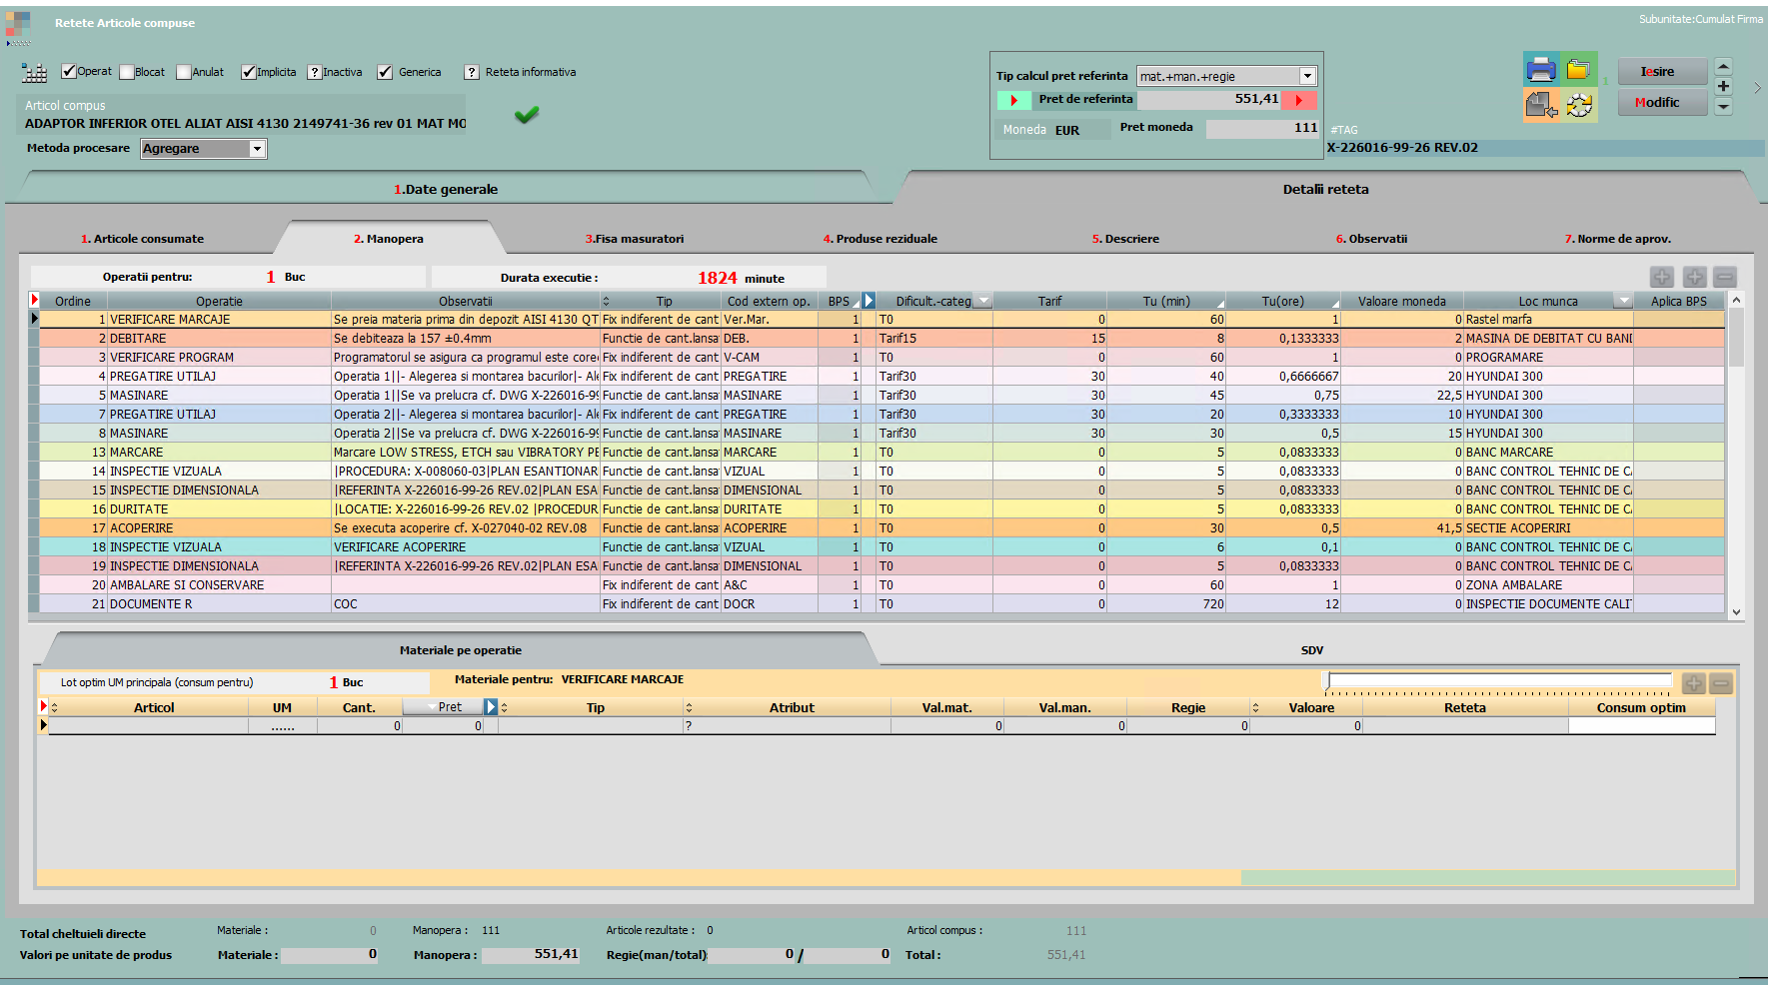Uncheck the Generica checkbox
The height and width of the screenshot is (985, 1768).
pos(385,72)
